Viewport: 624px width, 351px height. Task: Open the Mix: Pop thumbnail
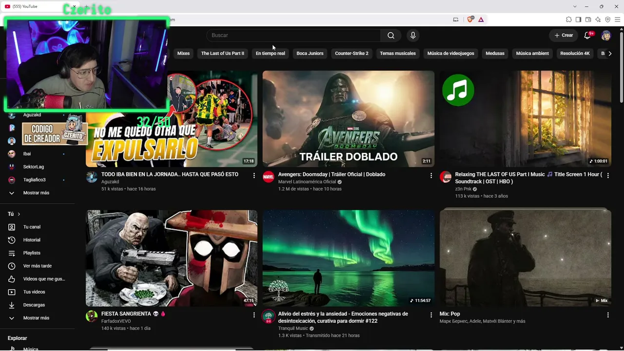526,258
